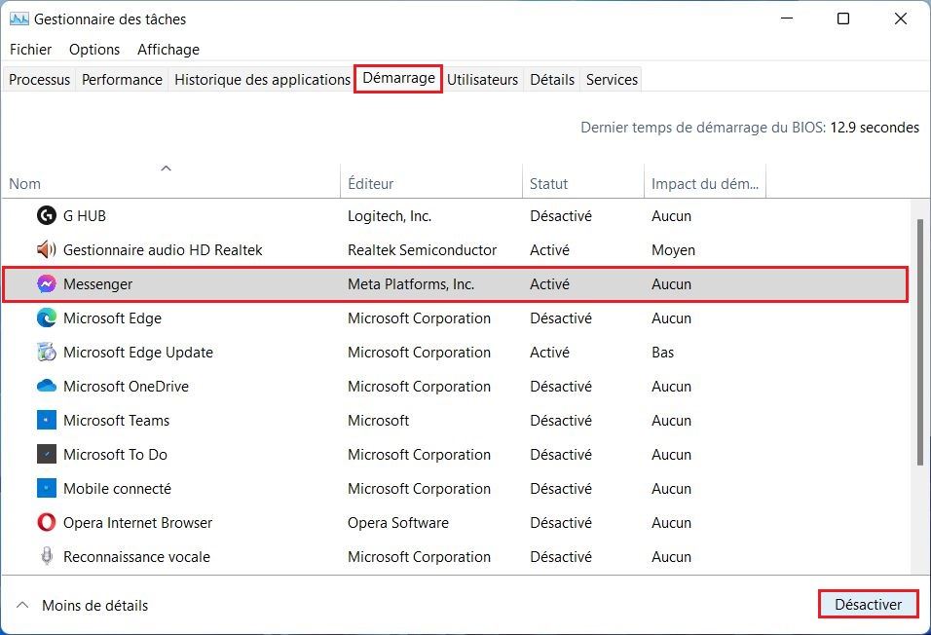Click the Microsoft Teams icon
Viewport: 931px width, 635px height.
46,421
